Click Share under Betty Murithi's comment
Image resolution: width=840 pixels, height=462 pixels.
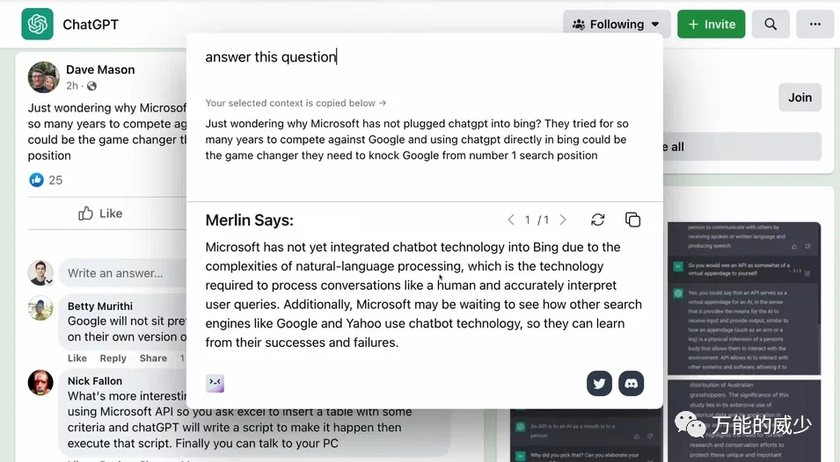click(x=153, y=358)
